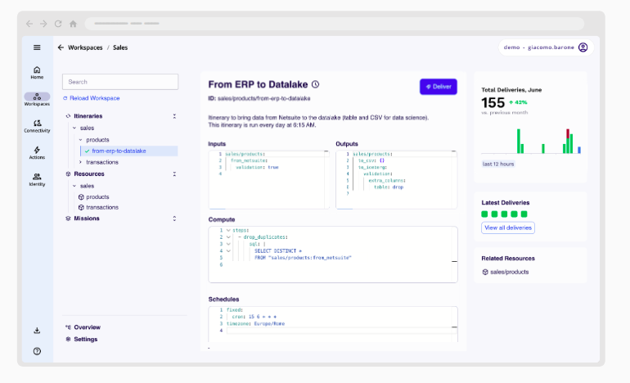The image size is (630, 383).
Task: Go back using the Workspaces arrow
Action: [x=61, y=47]
